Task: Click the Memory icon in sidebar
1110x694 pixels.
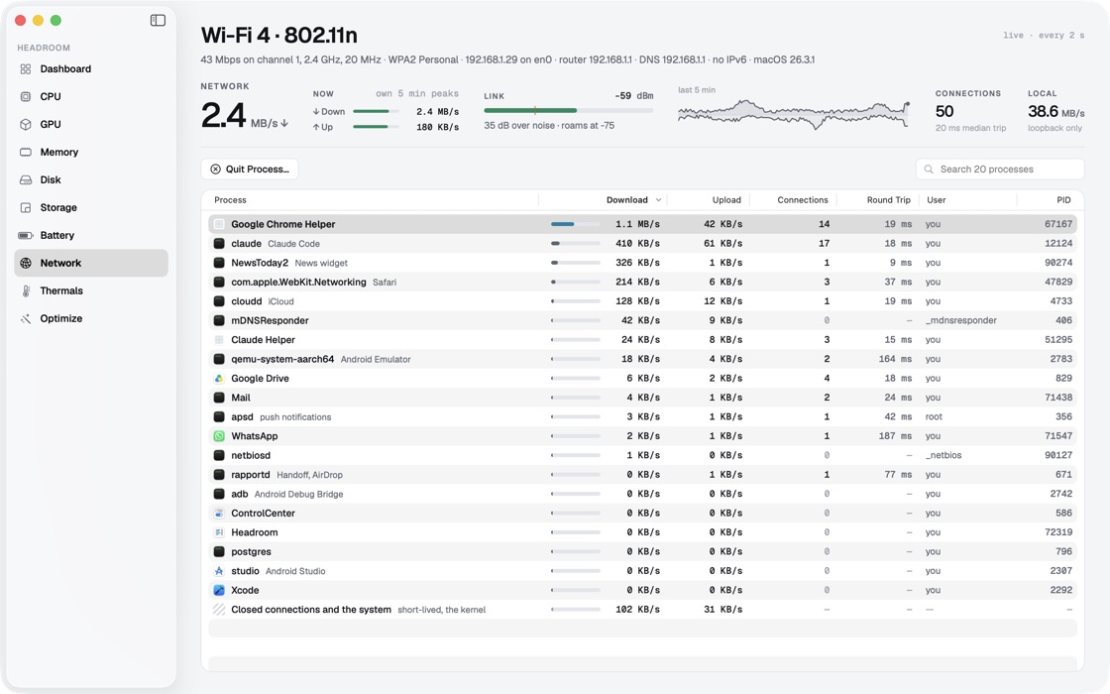Action: (x=26, y=153)
